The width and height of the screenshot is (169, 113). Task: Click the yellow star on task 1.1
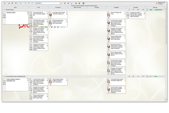point(125,14)
